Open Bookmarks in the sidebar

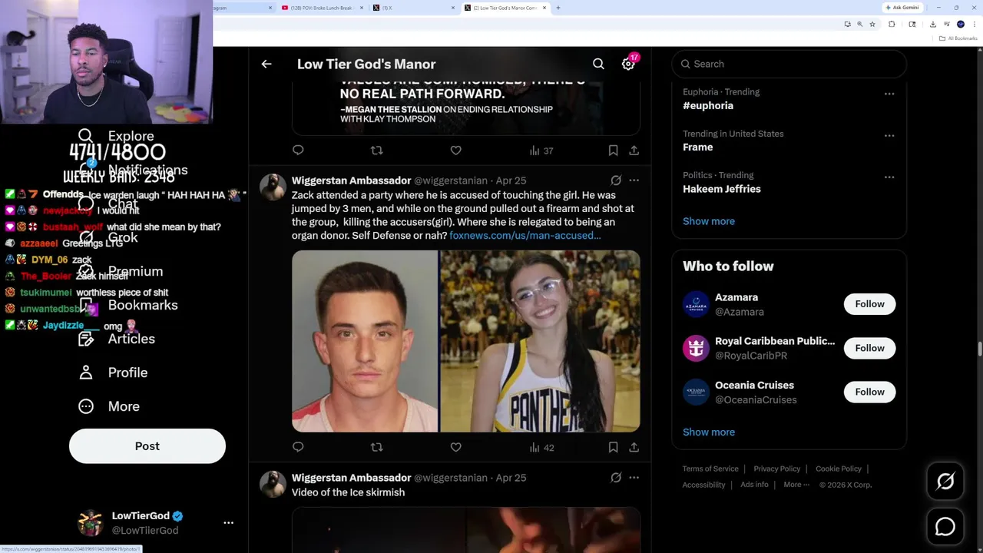(128, 305)
